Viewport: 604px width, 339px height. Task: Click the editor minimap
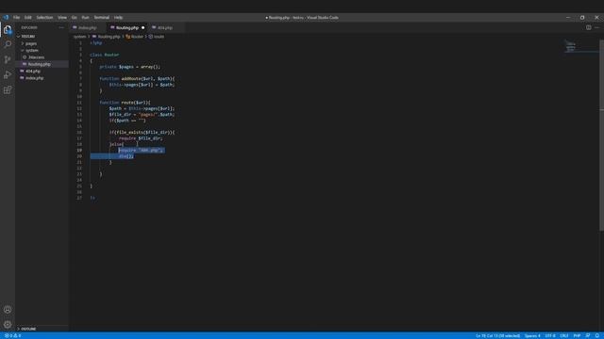[x=581, y=46]
